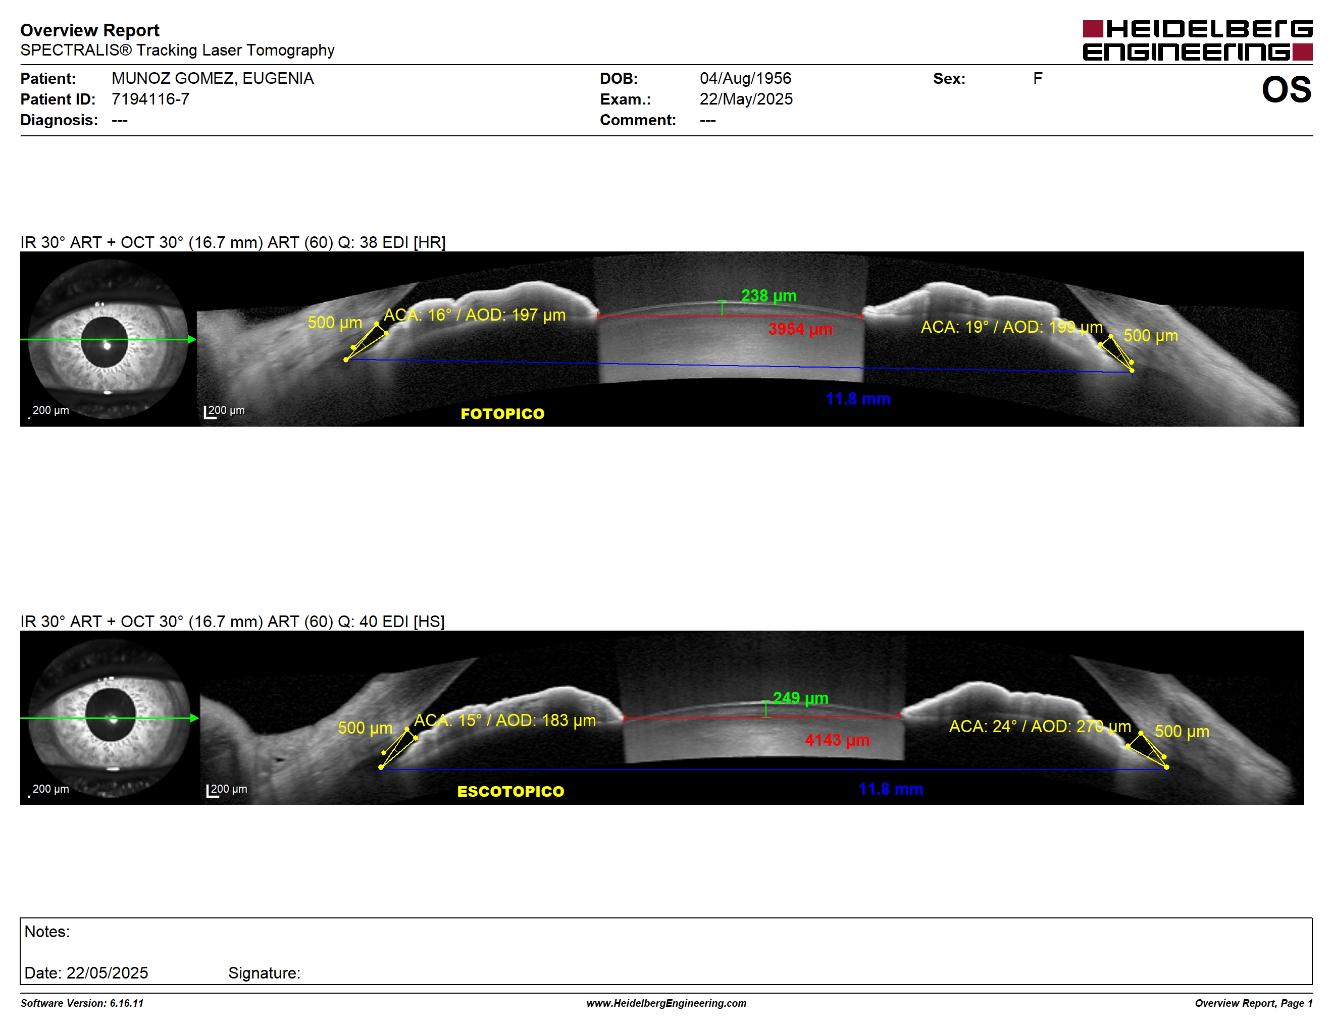1333x1030 pixels.
Task: Click the top scan header ending EDI [HR]
Action: 233,242
